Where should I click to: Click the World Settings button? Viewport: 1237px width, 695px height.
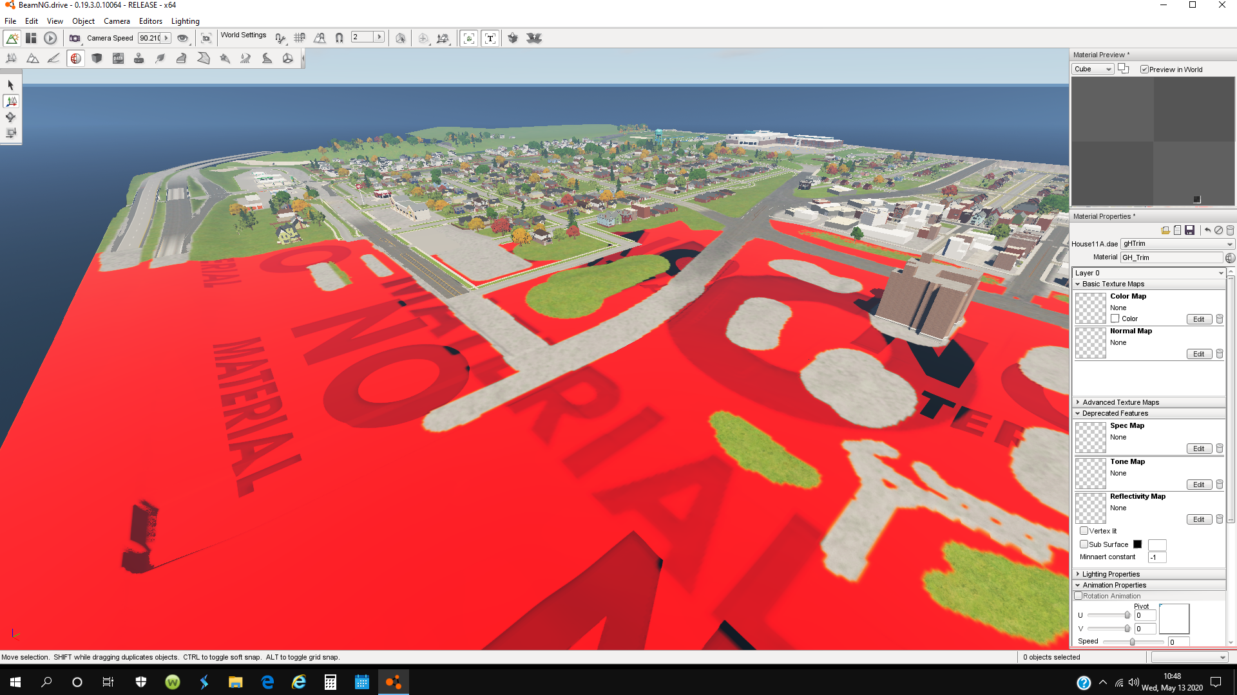point(244,35)
